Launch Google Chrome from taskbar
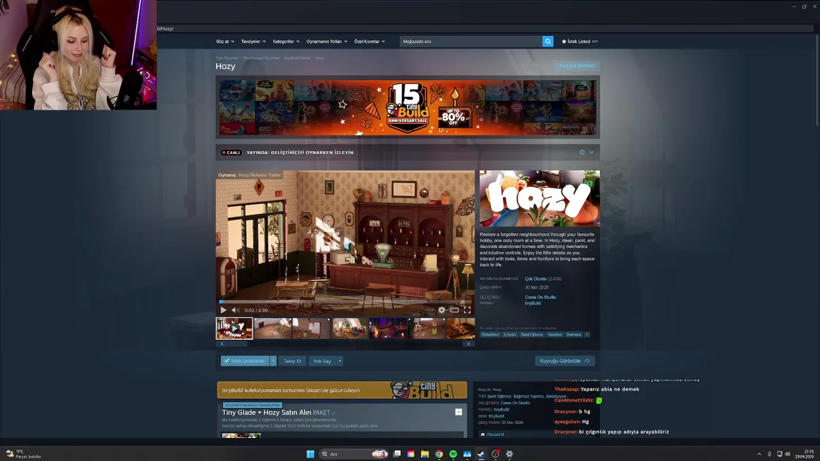This screenshot has height=461, width=820. 439,454
